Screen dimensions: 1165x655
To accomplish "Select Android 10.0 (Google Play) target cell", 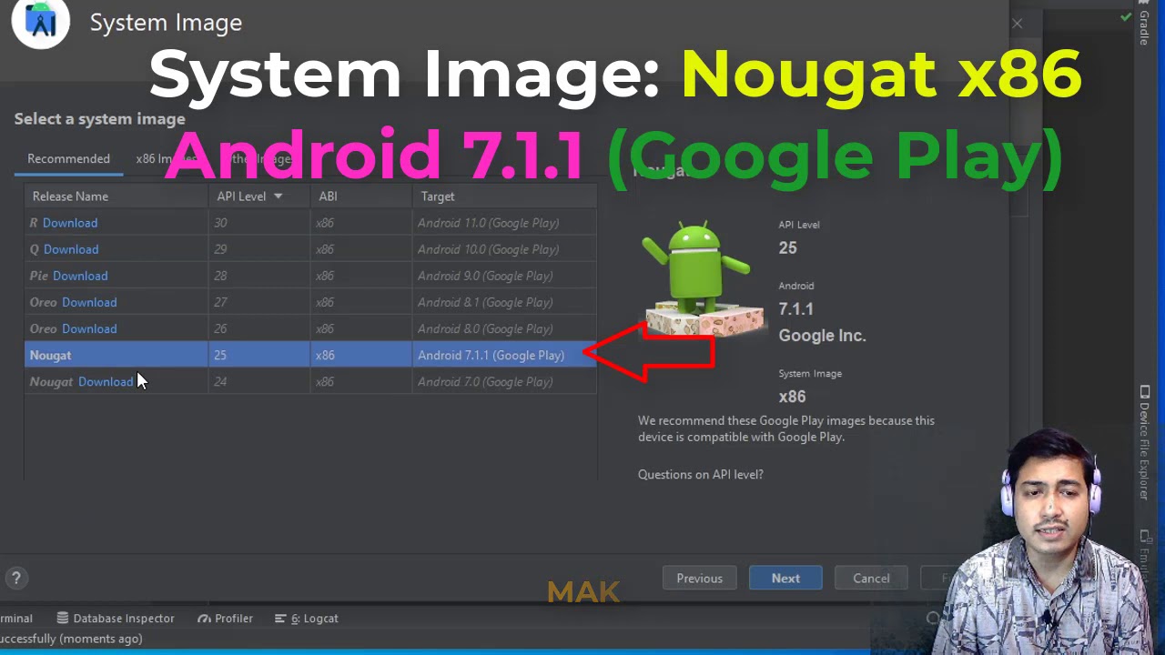I will (505, 249).
